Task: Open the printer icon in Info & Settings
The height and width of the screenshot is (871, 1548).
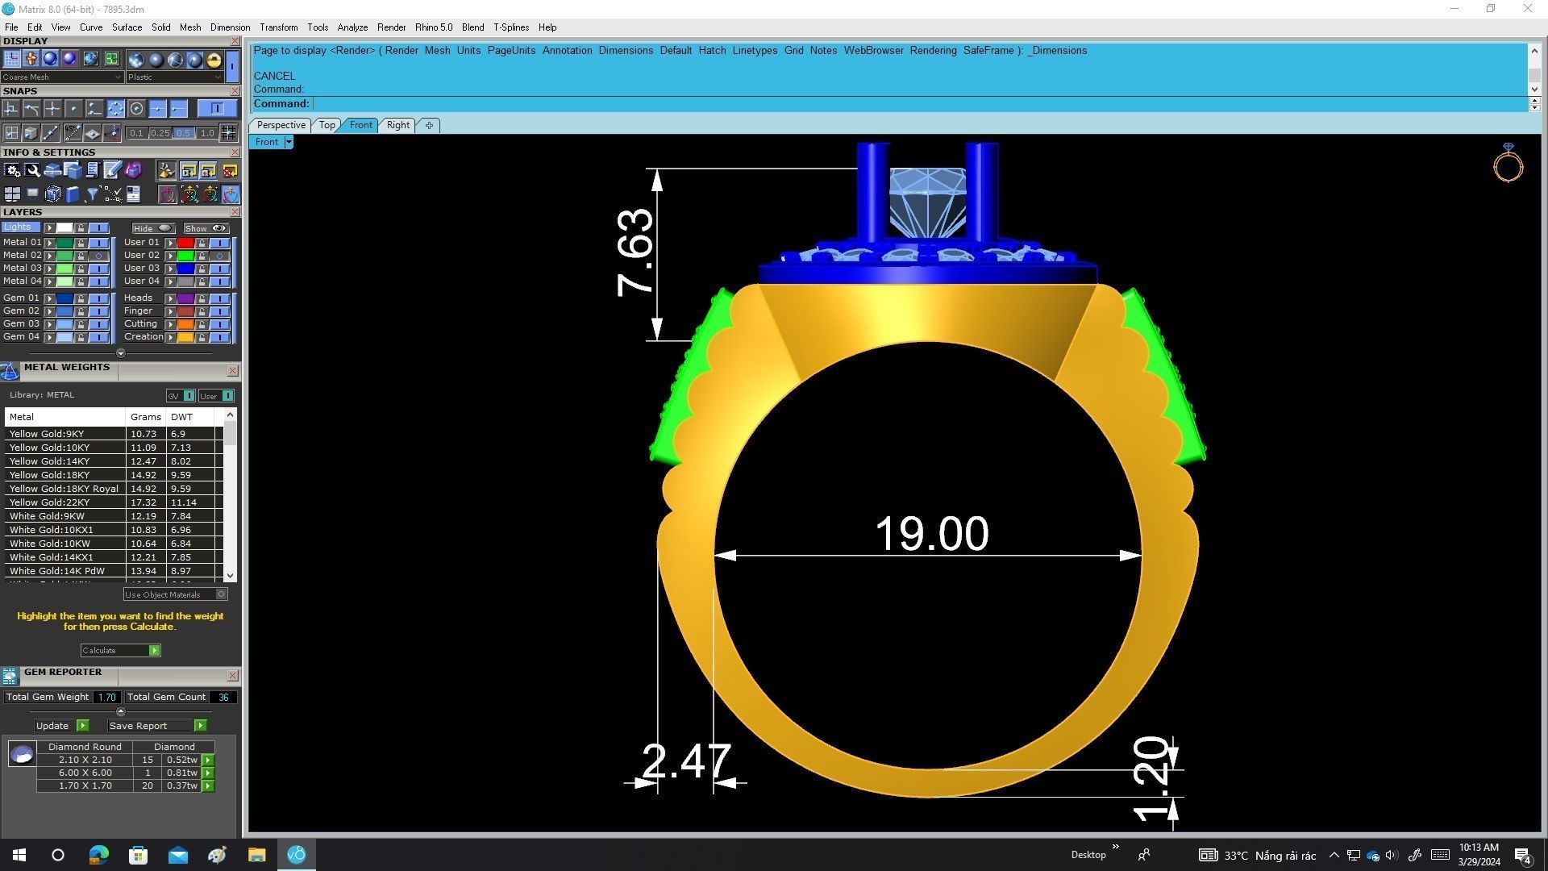Action: 52,172
